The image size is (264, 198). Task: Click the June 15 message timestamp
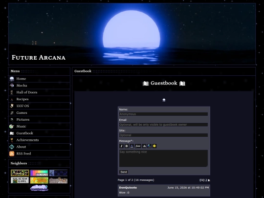click(x=188, y=188)
